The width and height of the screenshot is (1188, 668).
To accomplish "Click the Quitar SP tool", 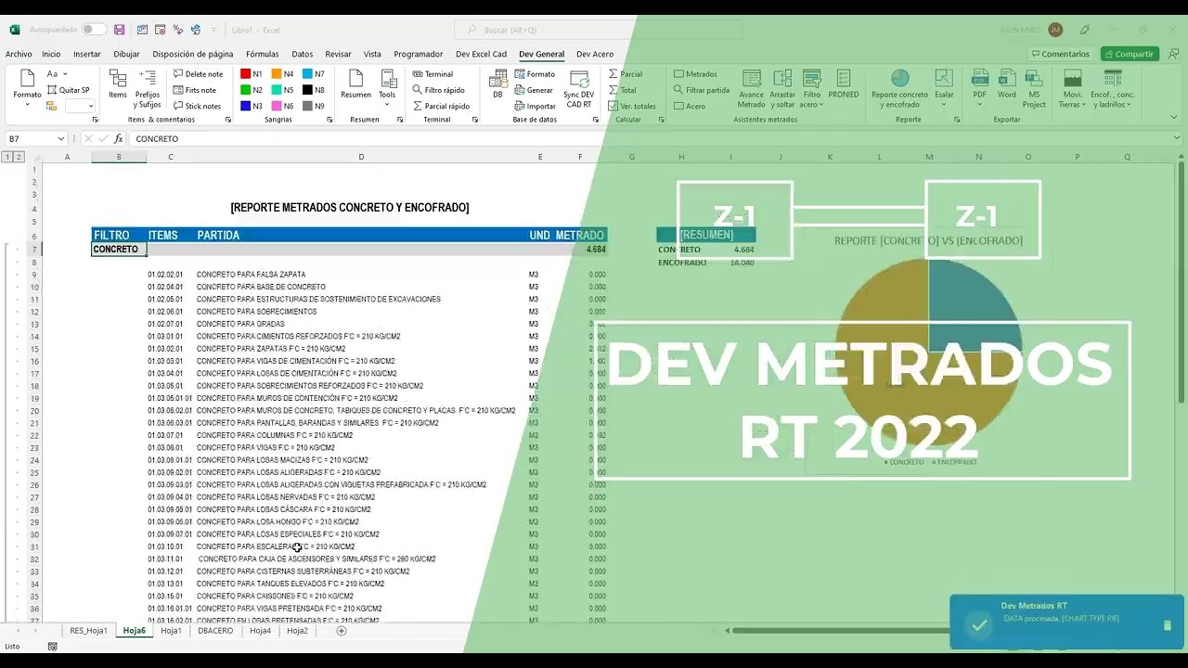I will click(x=69, y=90).
